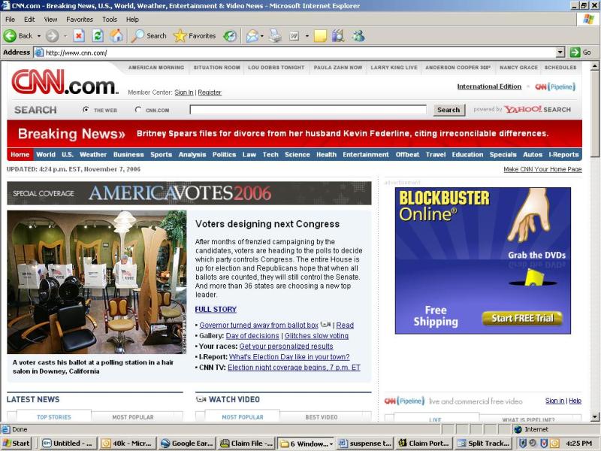This screenshot has width=601, height=451.
Task: Click the hair salon polling station photo
Action: 97,282
